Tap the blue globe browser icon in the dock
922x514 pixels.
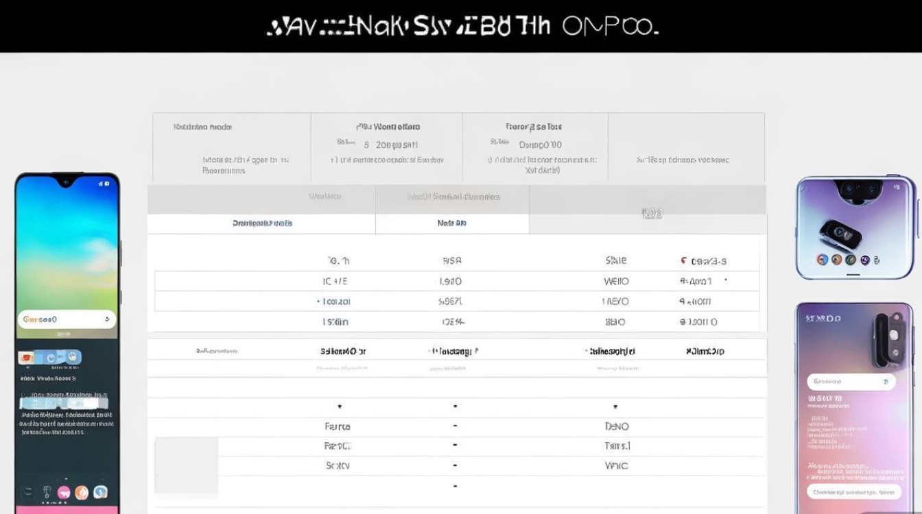(100, 491)
